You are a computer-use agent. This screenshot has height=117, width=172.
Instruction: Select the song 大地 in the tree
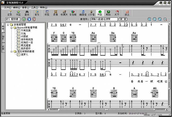coord(23,33)
